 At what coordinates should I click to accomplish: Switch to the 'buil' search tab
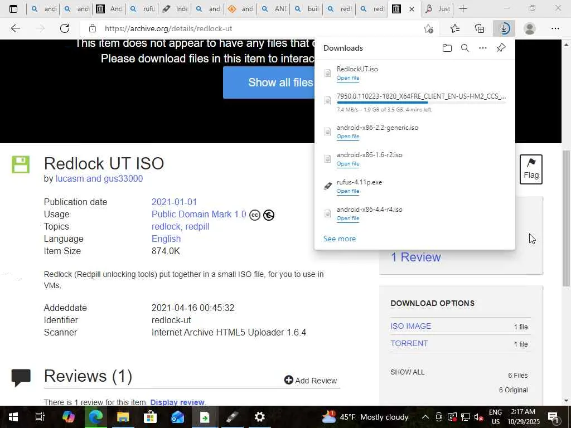[306, 9]
